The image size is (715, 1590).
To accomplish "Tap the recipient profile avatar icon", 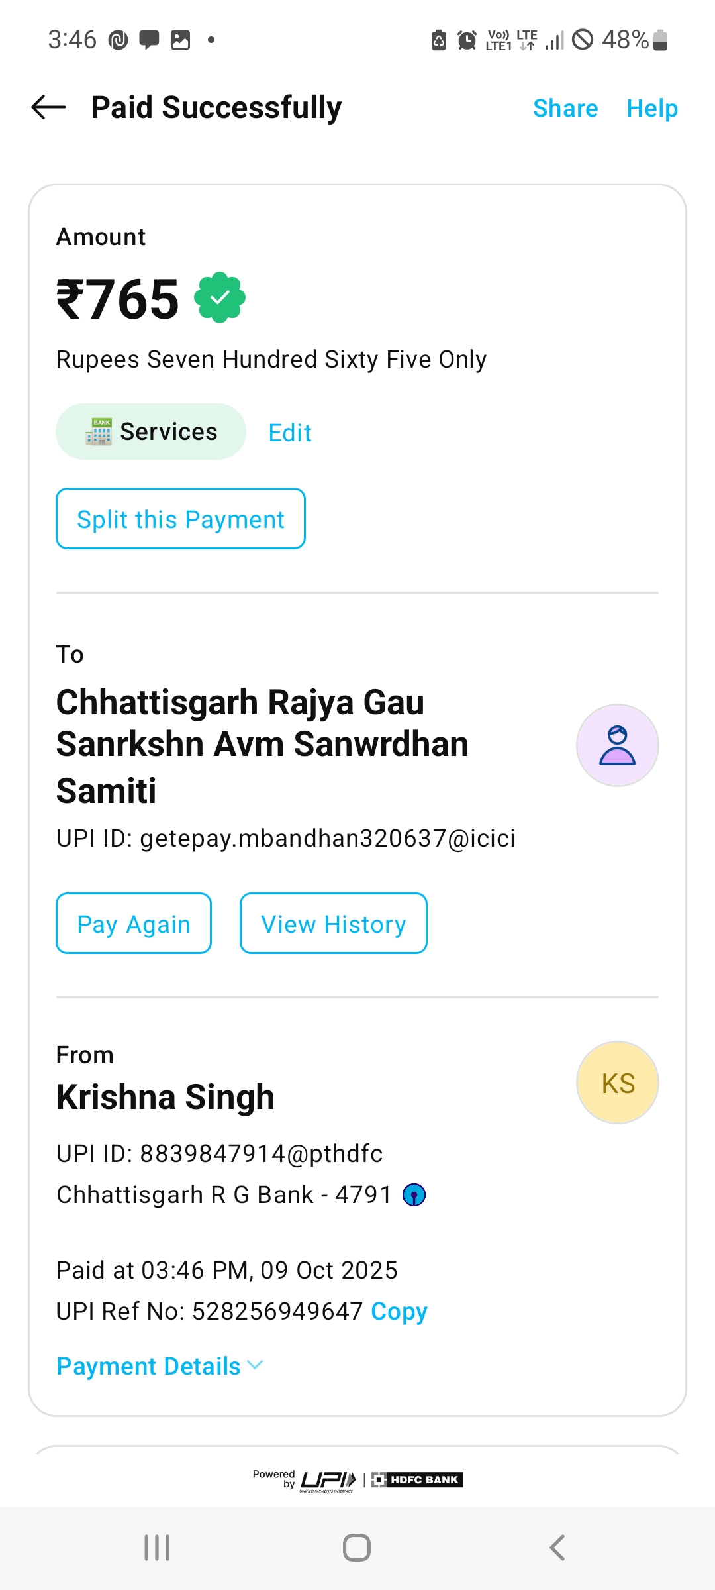I will click(x=617, y=745).
